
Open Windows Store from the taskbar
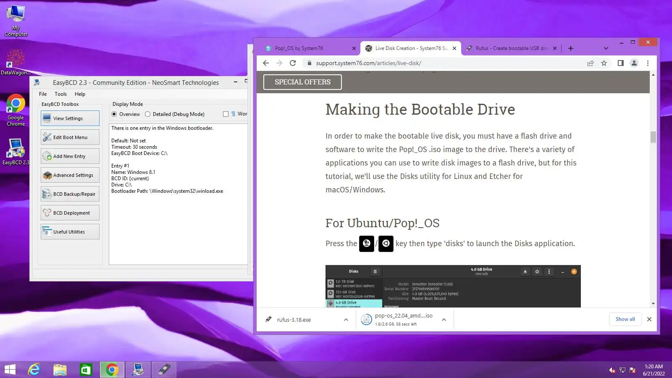tap(86, 370)
